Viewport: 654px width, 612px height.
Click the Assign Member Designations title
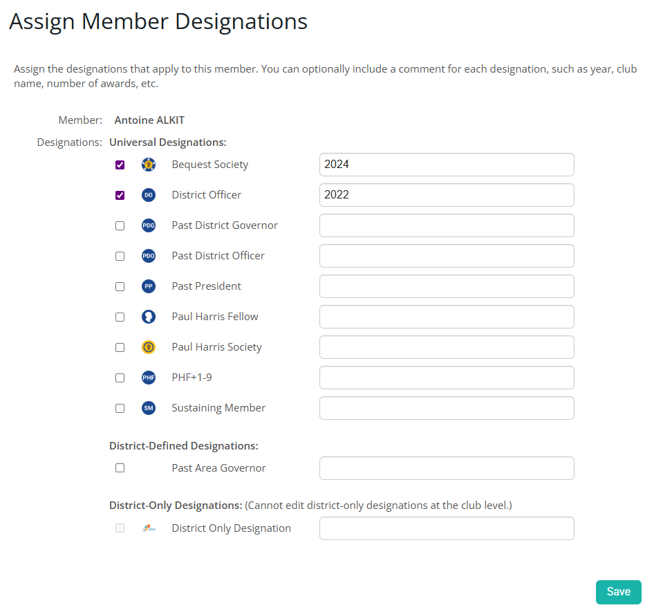click(x=158, y=22)
